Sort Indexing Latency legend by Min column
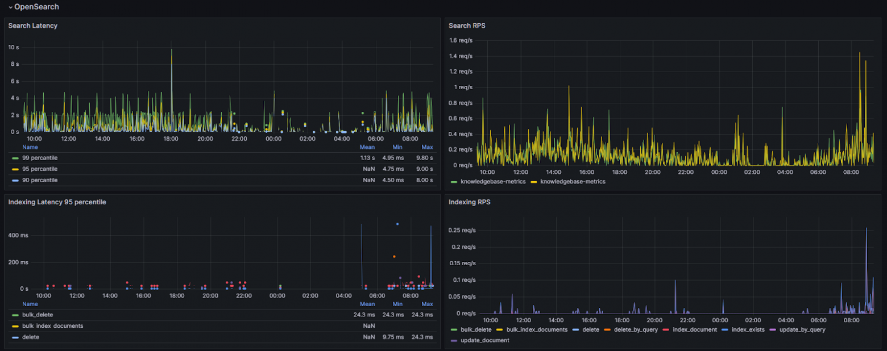The width and height of the screenshot is (887, 351). tap(397, 304)
